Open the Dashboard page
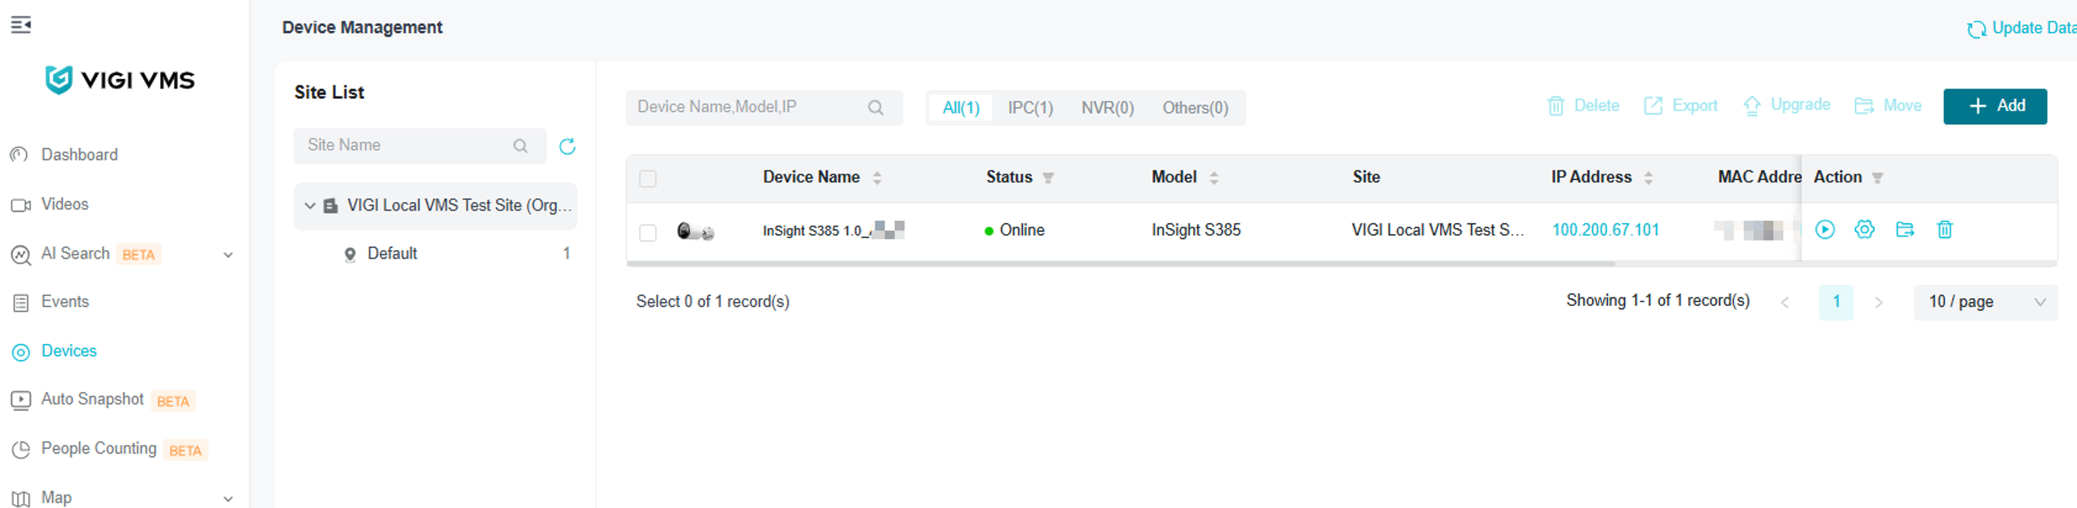2077x508 pixels. (x=79, y=155)
